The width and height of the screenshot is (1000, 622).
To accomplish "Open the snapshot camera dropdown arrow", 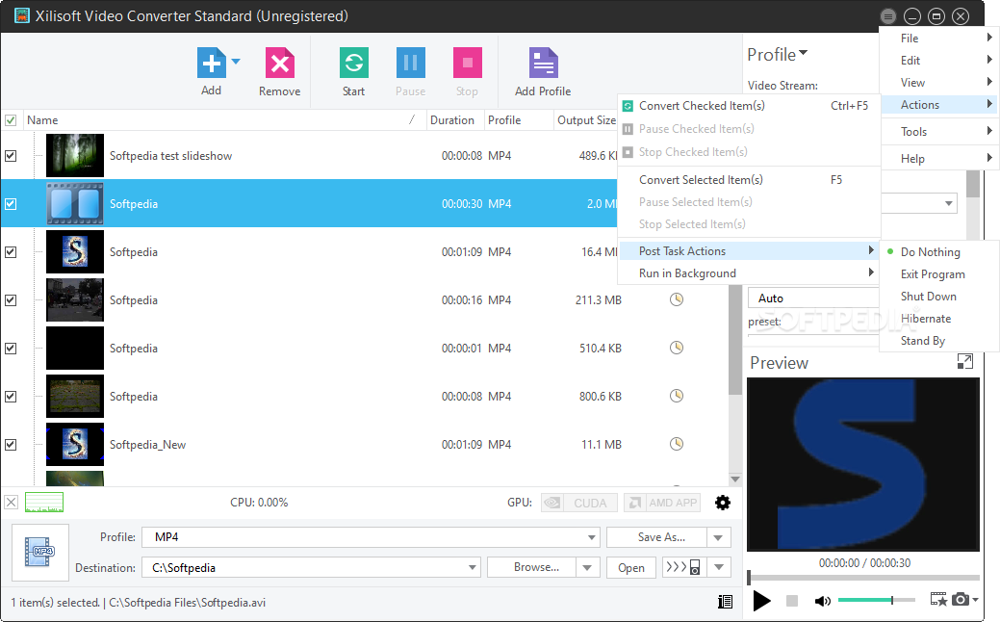I will click(975, 600).
